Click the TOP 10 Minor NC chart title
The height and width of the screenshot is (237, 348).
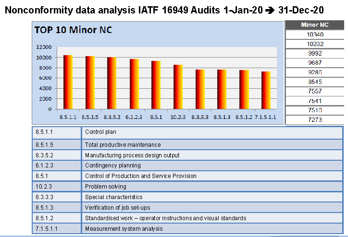[x=73, y=30]
